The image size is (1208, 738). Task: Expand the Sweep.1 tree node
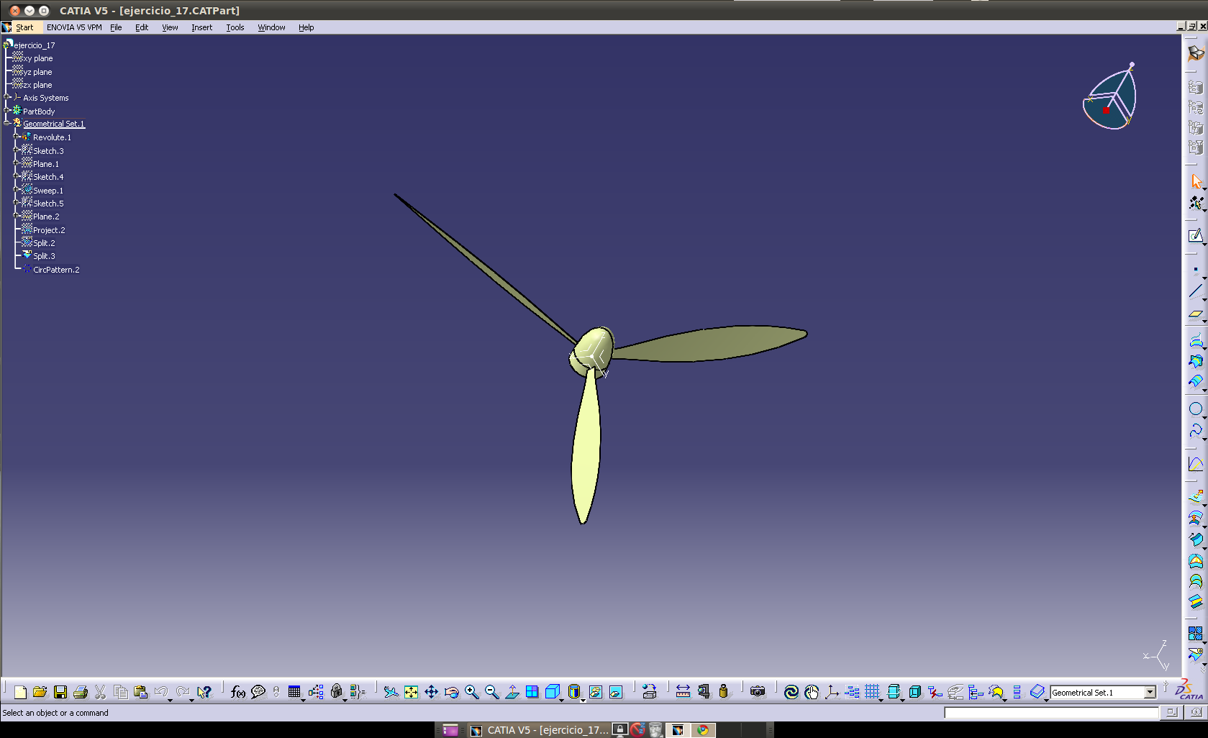point(17,189)
